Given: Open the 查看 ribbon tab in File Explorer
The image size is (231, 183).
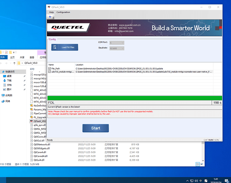Looking at the screenshot, I should [x=32, y=57].
